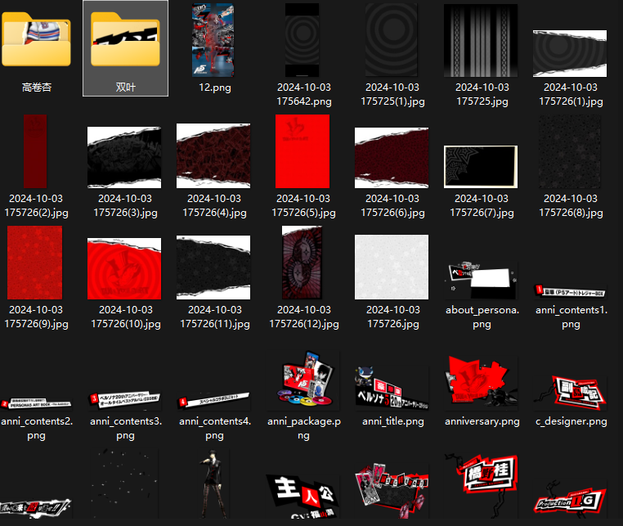Select 2024-10-03 175726(12).jpg playing card image
Screen dimensions: 623x526
[303, 263]
